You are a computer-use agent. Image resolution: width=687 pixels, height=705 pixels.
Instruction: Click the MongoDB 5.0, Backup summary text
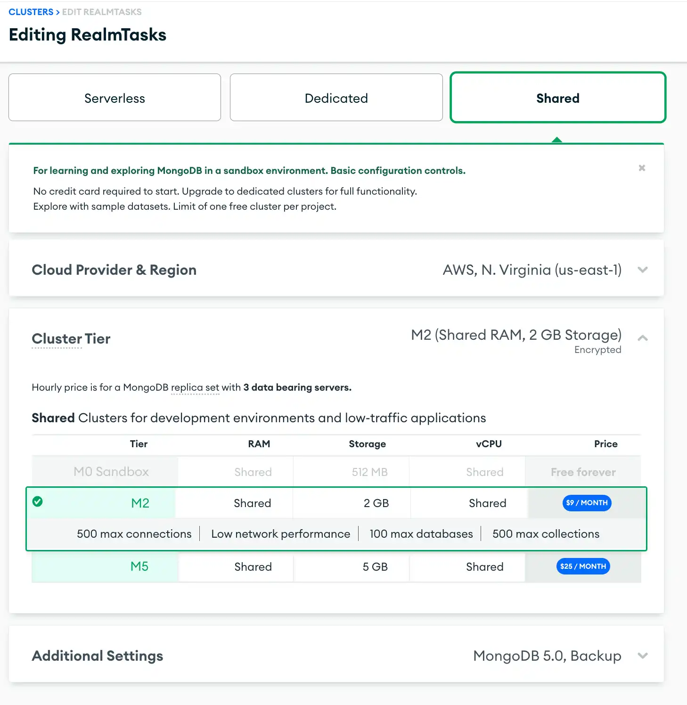[x=547, y=656]
